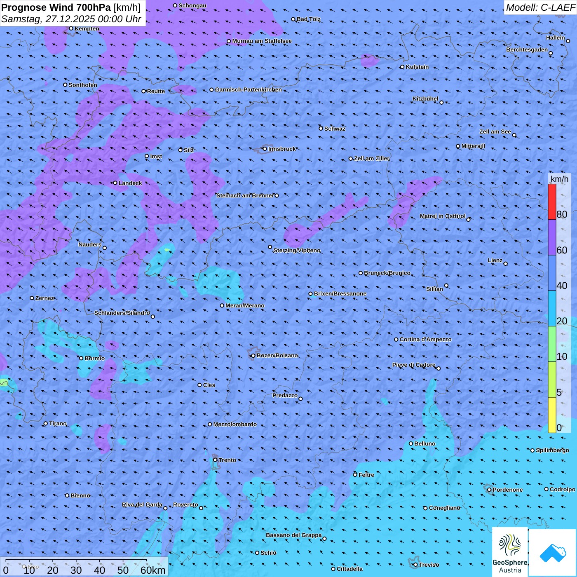This screenshot has width=577, height=577.
Task: Click the Schwaz location dot
Action: [x=321, y=129]
